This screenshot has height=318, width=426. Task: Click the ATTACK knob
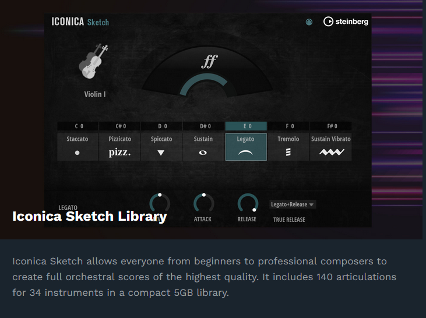click(203, 203)
